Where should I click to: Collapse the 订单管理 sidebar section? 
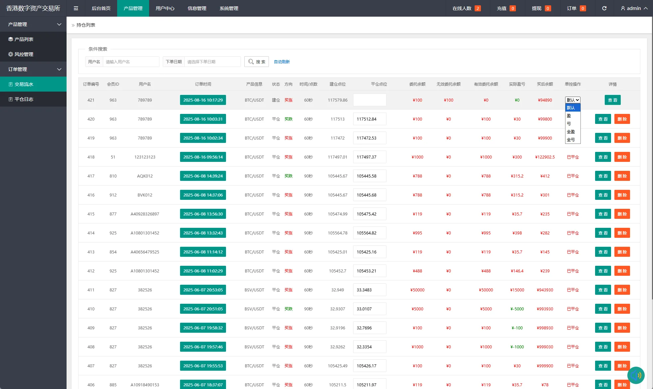(33, 69)
